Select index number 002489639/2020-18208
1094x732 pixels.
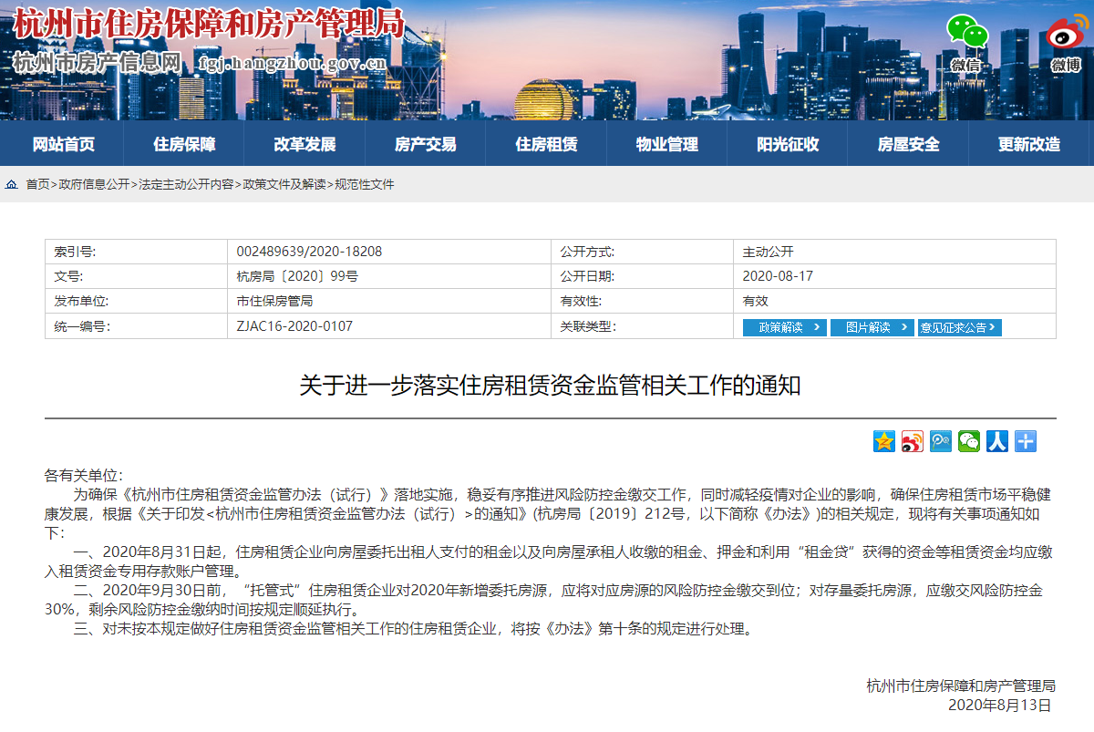309,252
